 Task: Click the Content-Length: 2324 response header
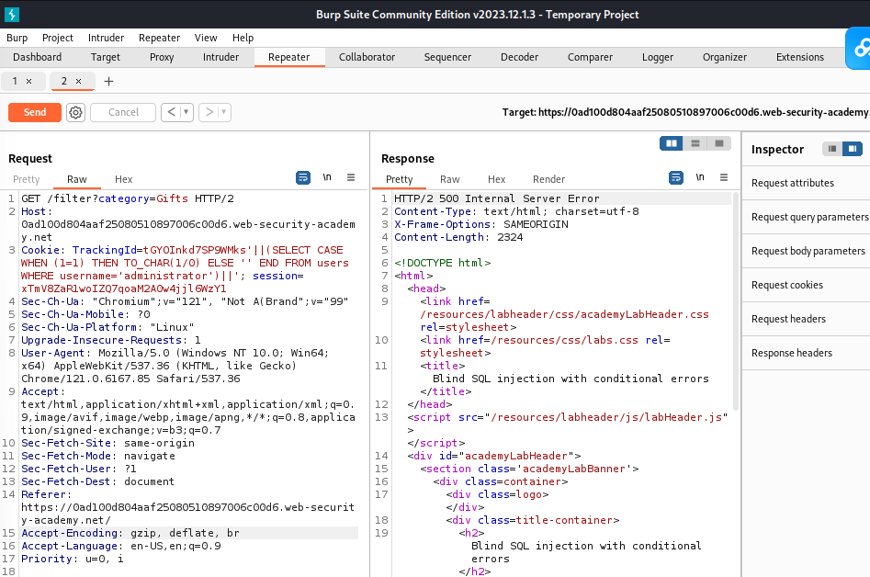tap(458, 237)
